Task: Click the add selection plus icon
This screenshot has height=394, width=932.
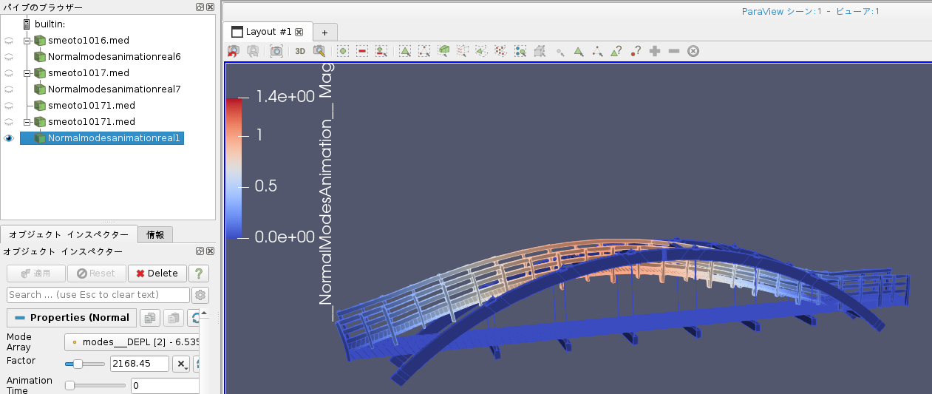Action: tap(654, 51)
